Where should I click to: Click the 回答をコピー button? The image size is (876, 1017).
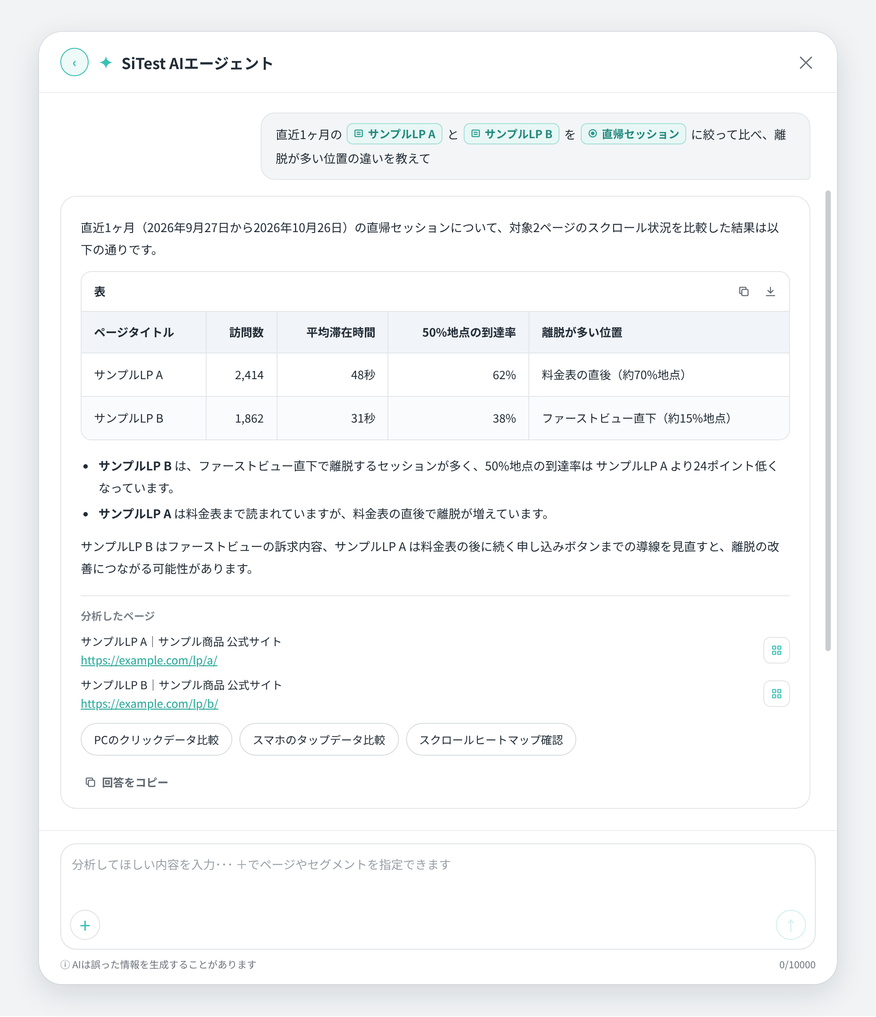click(127, 782)
